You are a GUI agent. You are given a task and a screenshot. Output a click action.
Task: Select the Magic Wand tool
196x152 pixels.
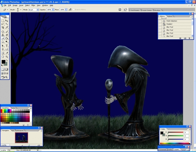tap(7, 24)
